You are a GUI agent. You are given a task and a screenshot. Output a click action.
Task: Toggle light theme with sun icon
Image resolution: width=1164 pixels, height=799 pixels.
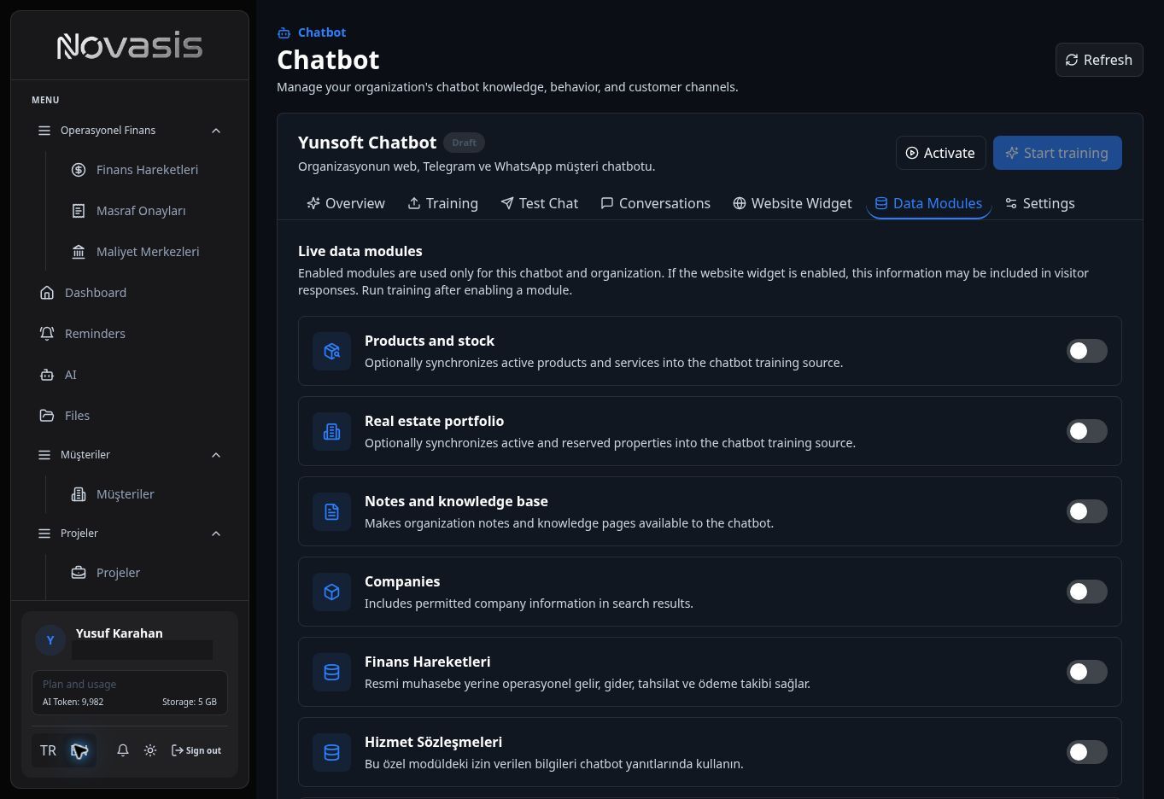150,750
